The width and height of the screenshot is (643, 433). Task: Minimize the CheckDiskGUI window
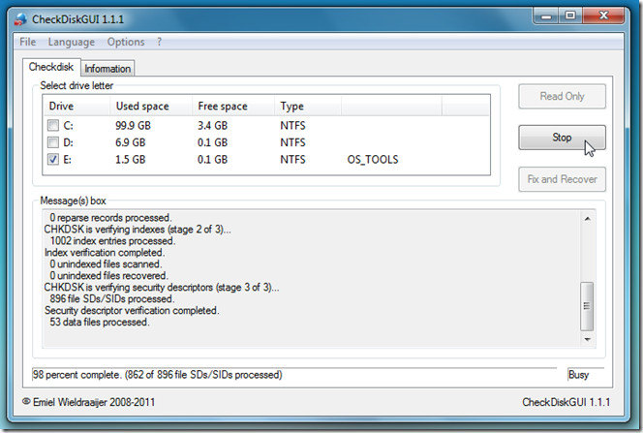pos(546,16)
